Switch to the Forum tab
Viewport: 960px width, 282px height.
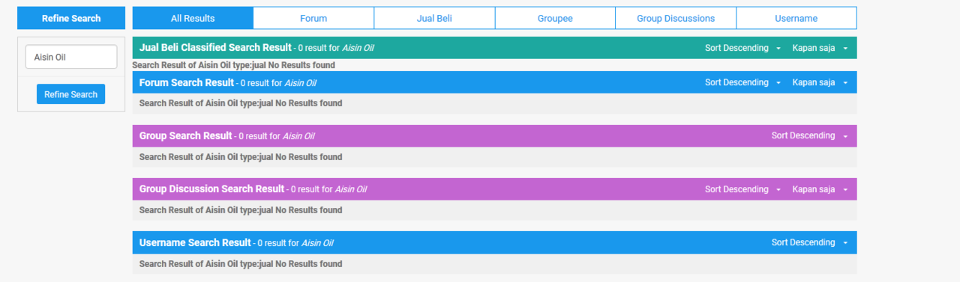click(313, 18)
